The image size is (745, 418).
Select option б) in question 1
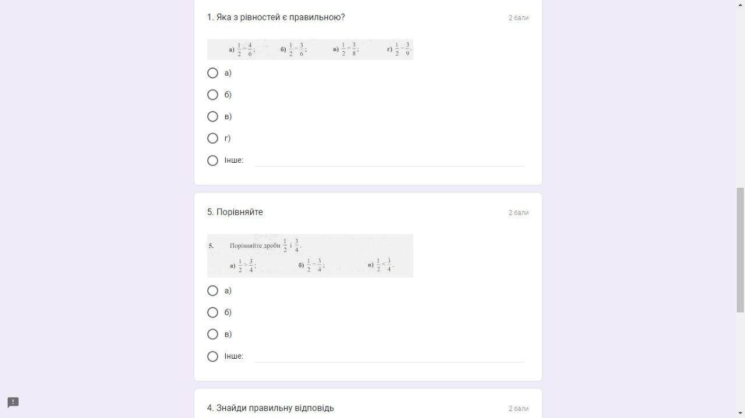coord(212,95)
